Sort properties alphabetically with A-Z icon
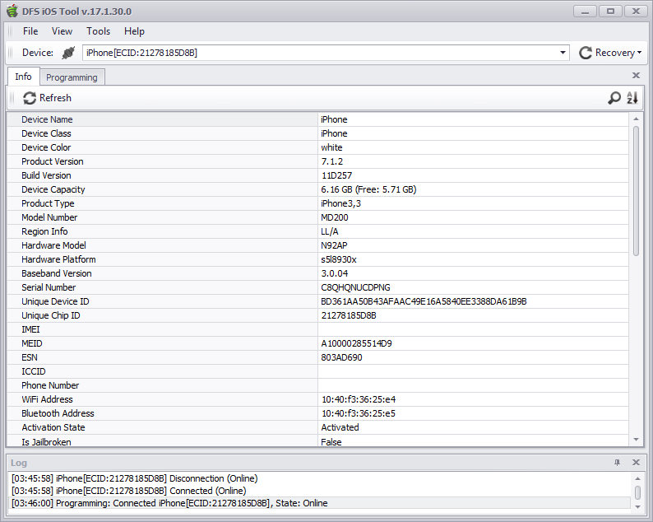This screenshot has height=522, width=653. point(632,98)
